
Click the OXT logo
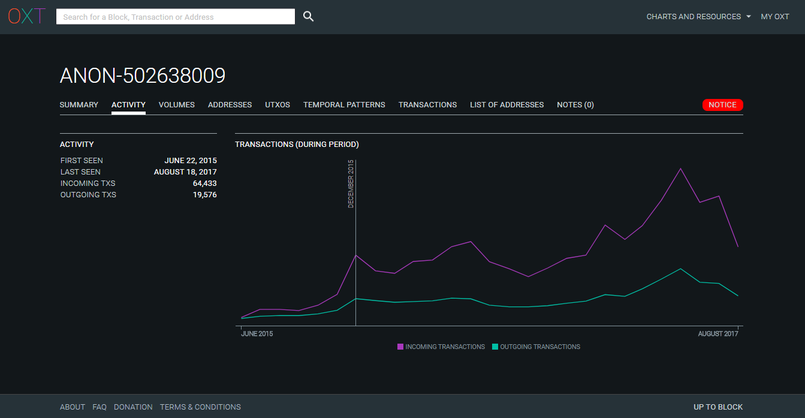[x=26, y=17]
